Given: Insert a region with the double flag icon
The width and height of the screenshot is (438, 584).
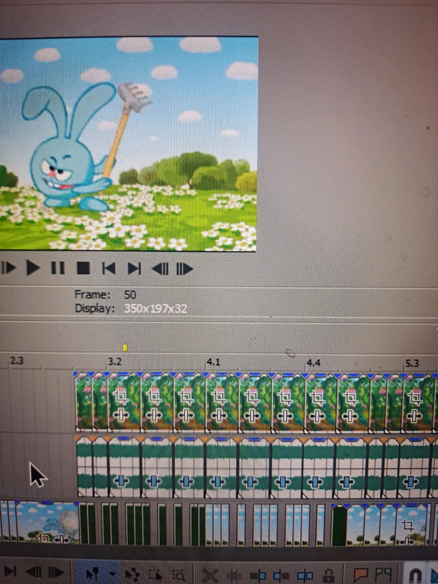Looking at the screenshot, I should [383, 576].
